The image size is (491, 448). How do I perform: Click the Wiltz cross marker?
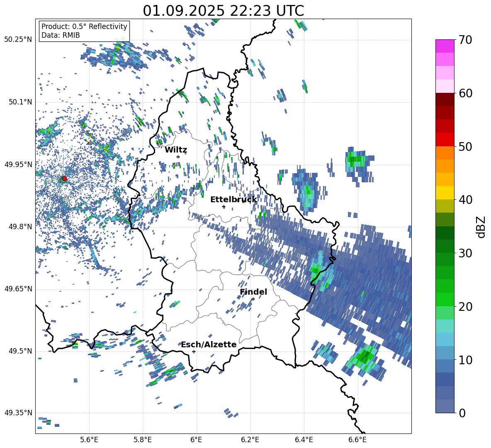[178, 157]
